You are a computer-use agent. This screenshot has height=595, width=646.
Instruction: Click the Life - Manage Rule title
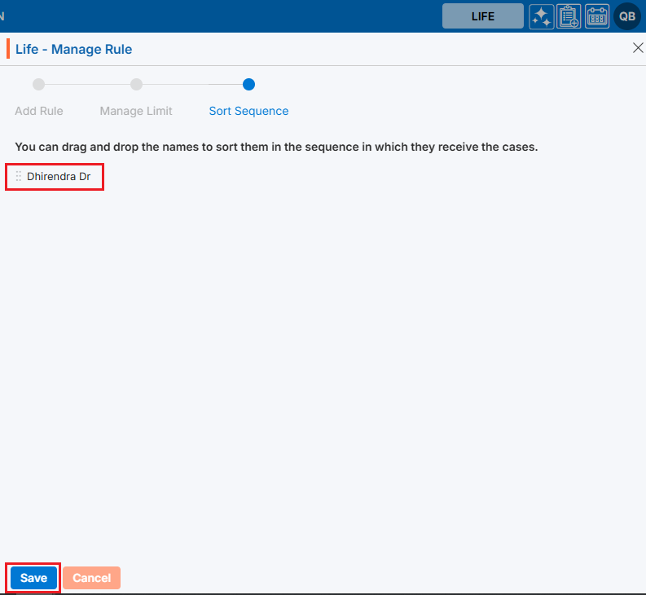(73, 50)
